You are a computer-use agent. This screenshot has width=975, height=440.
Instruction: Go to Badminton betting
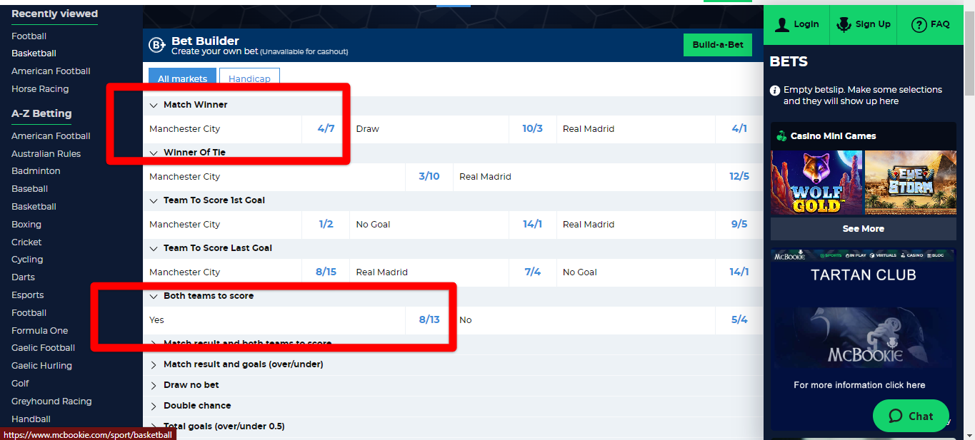[36, 171]
